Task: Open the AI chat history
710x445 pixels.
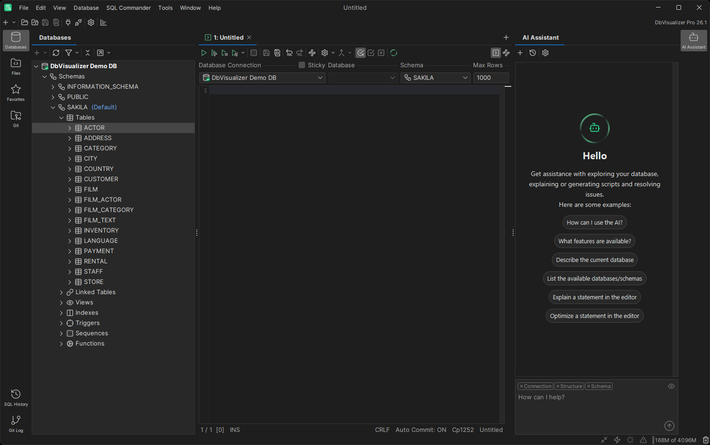Action: pyautogui.click(x=533, y=53)
